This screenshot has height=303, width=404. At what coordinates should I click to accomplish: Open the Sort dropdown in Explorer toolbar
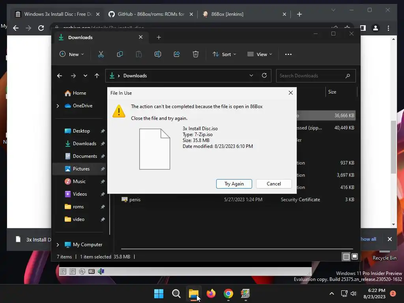tap(224, 54)
